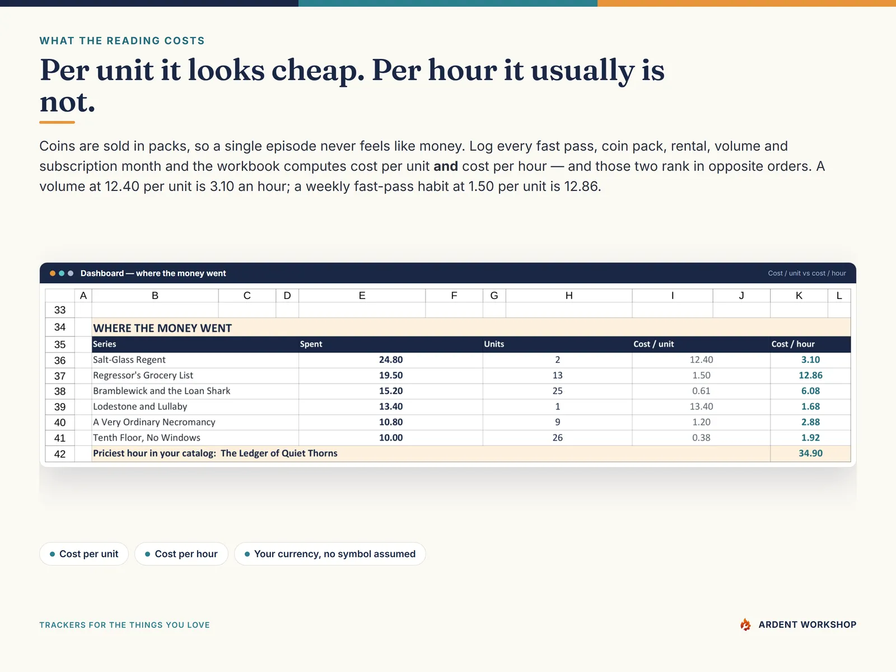Screen dimensions: 896x672
Task: Click the Bramblewick and the Loan Shark cell
Action: [195, 391]
